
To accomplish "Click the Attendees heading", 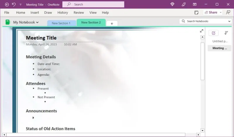I will tap(36, 84).
